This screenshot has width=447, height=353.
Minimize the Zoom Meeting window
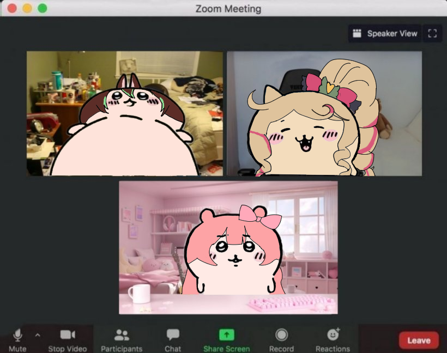click(27, 8)
